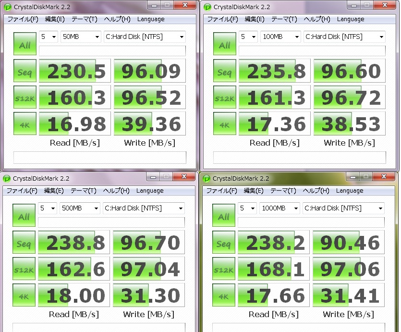The height and width of the screenshot is (332, 401).
Task: Select the 96.09 Seq write result
Action: [x=150, y=71]
